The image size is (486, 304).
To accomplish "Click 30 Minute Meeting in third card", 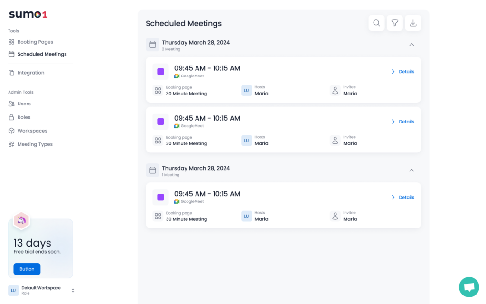I will click(186, 219).
